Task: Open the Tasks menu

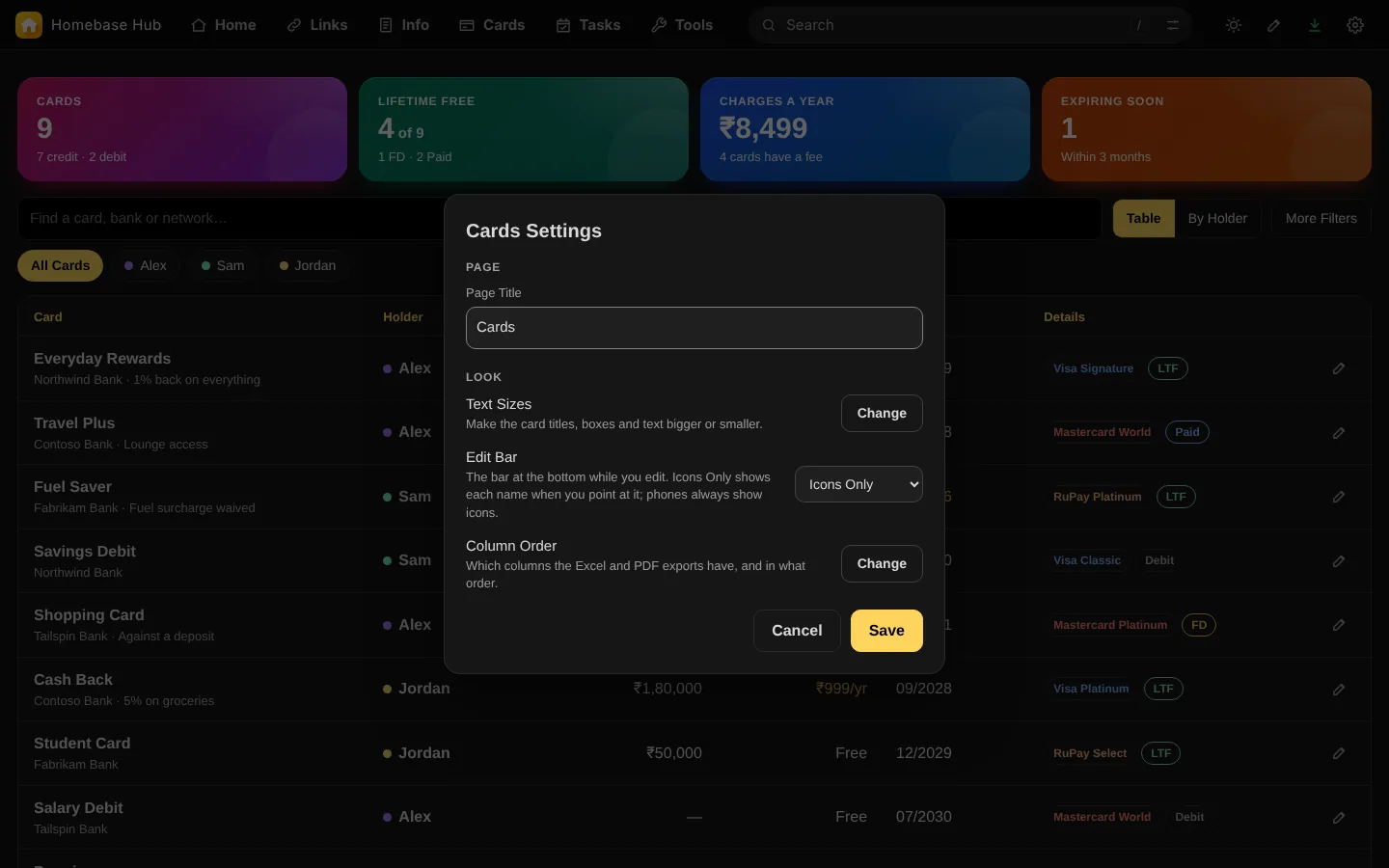Action: tap(588, 25)
